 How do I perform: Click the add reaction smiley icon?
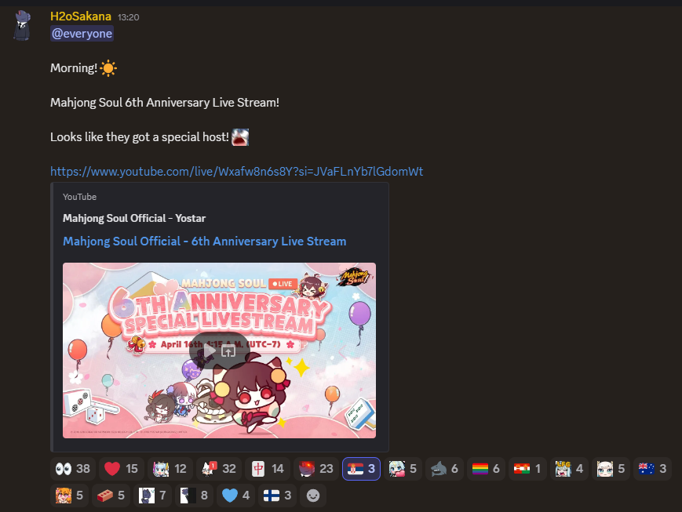click(x=313, y=495)
